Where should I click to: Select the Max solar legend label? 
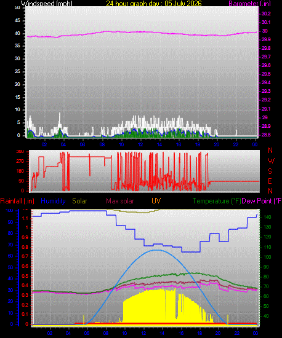(120, 201)
